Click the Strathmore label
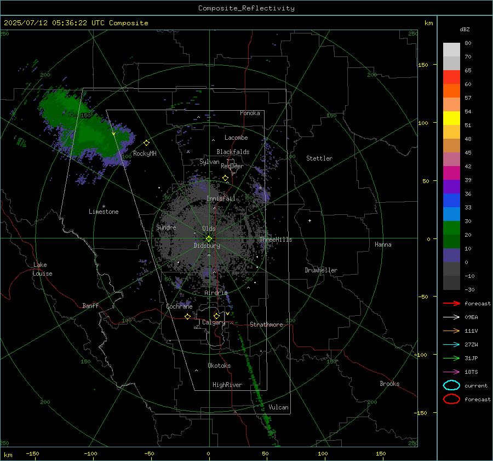The width and height of the screenshot is (493, 461). pos(266,325)
